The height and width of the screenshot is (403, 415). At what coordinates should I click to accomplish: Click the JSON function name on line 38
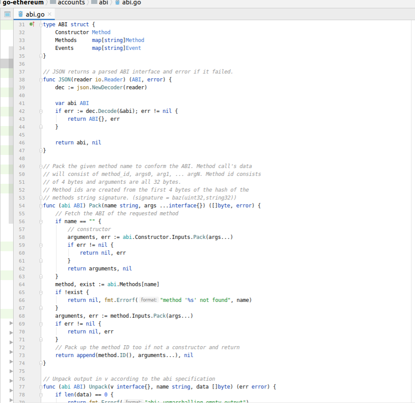tap(64, 79)
